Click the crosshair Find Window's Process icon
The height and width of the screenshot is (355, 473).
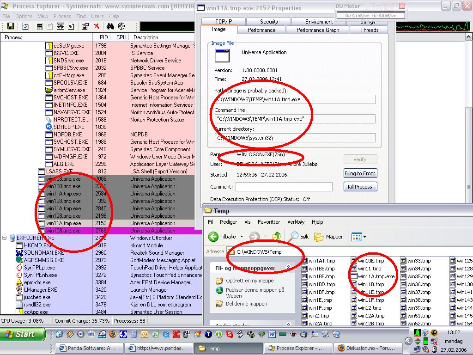tap(121, 26)
